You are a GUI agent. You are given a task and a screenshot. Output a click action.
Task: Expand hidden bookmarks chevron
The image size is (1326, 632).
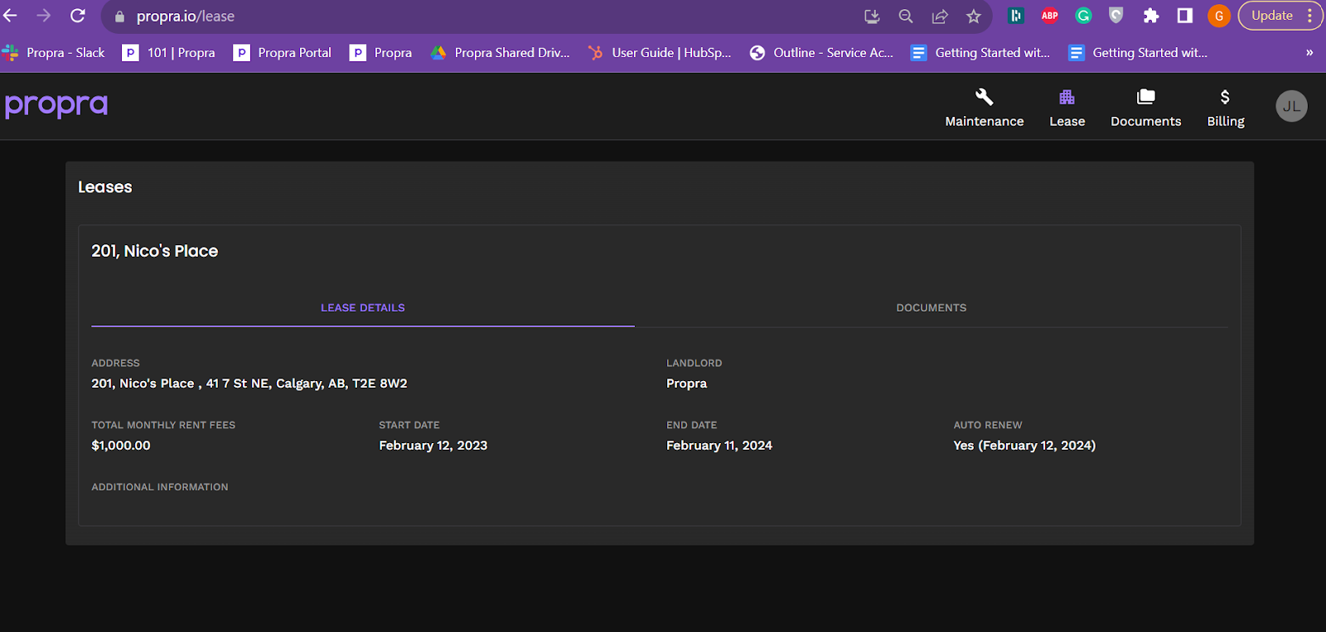pos(1309,52)
